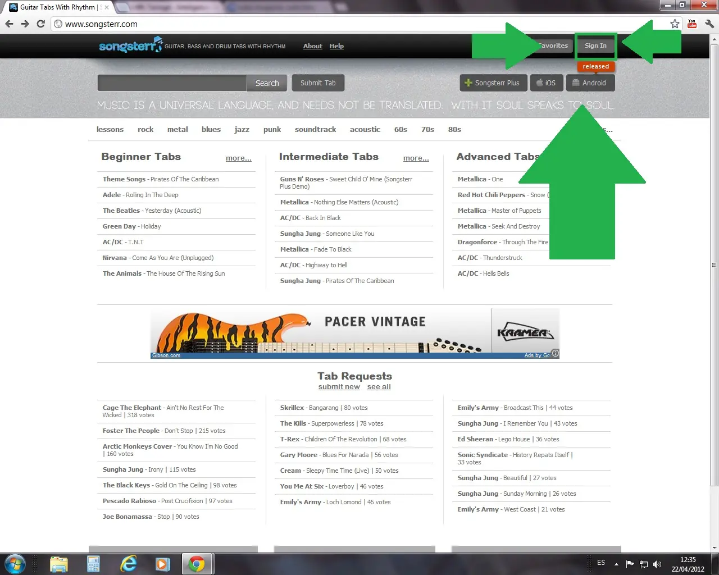Show hidden tray icons arrow
719x575 pixels.
[616, 564]
